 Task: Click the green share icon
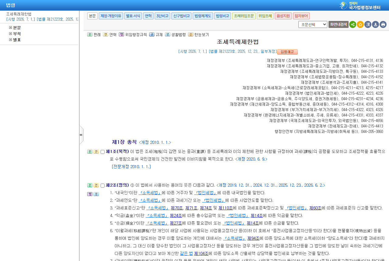tap(353, 25)
